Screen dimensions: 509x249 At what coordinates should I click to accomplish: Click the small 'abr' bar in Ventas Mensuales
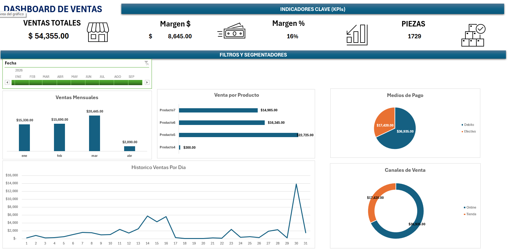[130, 149]
